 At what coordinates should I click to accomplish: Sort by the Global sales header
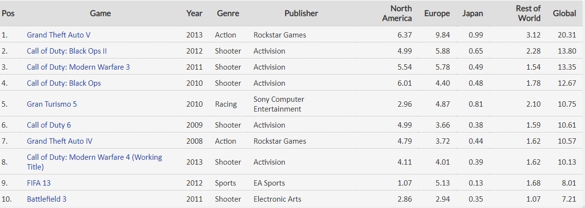565,14
